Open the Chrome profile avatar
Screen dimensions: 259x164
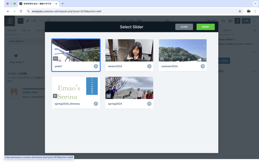tap(249, 11)
